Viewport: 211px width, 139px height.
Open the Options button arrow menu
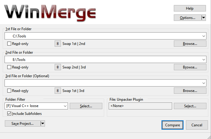[x=203, y=18]
